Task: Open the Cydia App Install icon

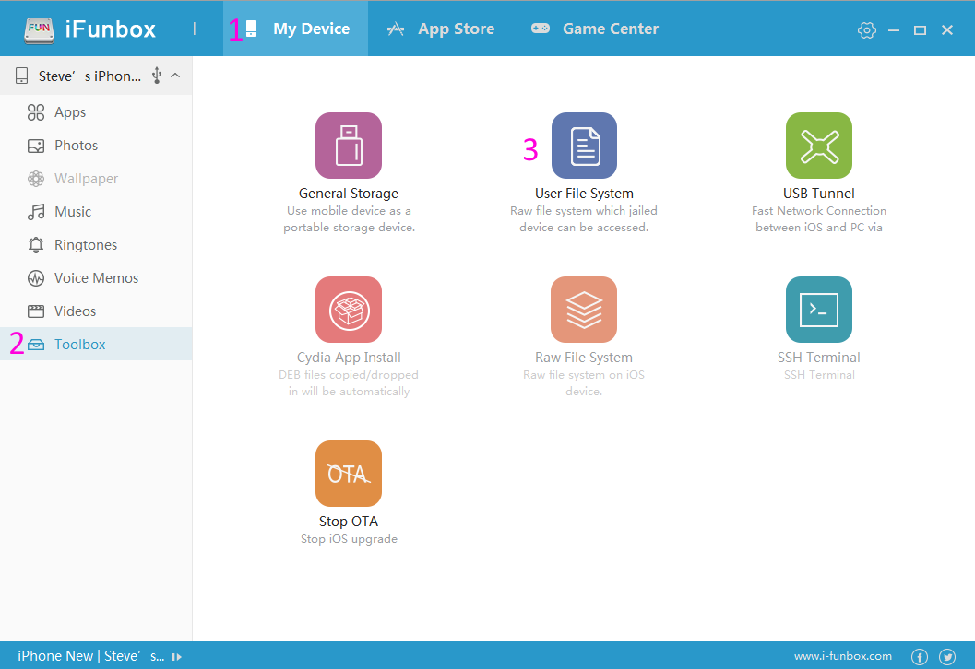Action: (349, 310)
